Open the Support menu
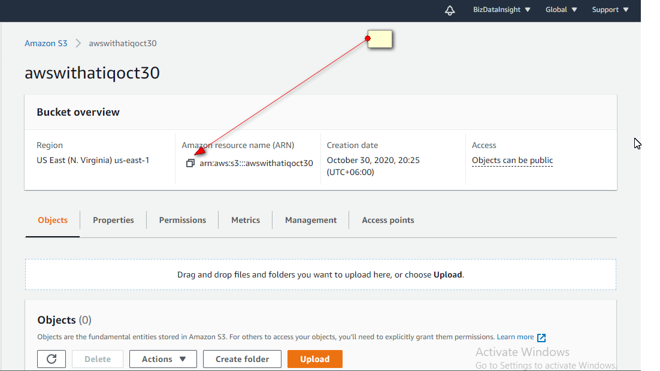Viewport: 660px width, 371px height. coord(609,10)
